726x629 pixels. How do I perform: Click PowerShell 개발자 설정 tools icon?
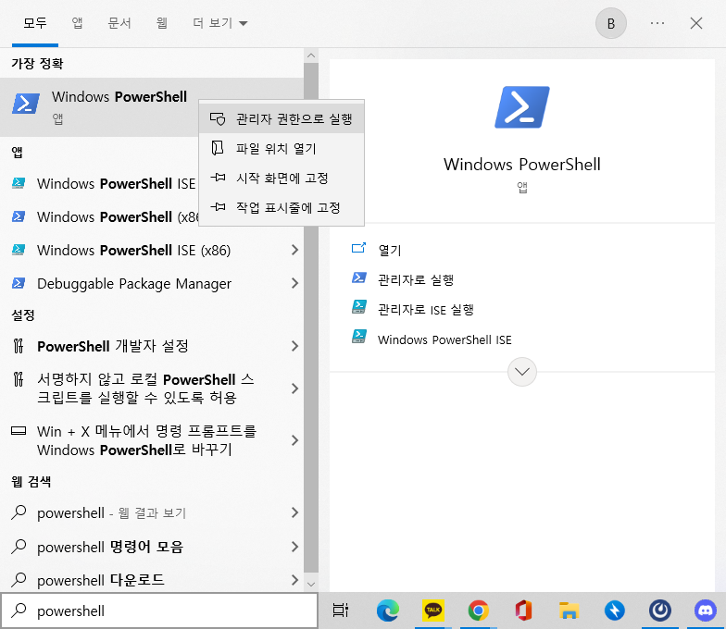tap(19, 346)
